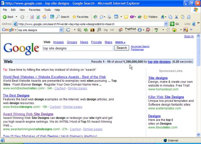Open the Folders toolbar button
The width and height of the screenshot is (201, 144).
[x=151, y=17]
